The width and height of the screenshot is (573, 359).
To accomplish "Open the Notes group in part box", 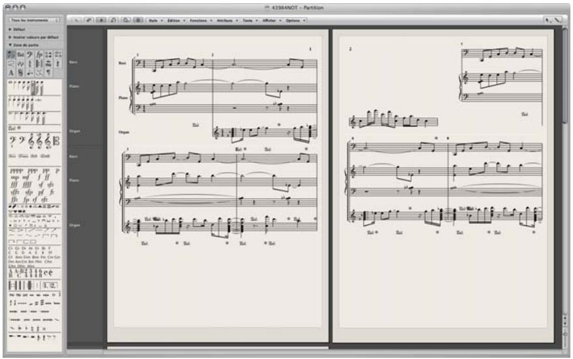I will 11,55.
